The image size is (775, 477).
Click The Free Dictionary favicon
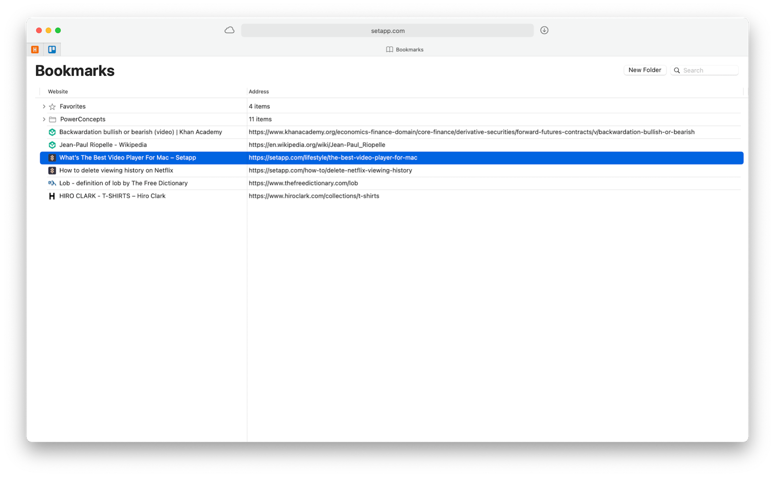pyautogui.click(x=52, y=183)
